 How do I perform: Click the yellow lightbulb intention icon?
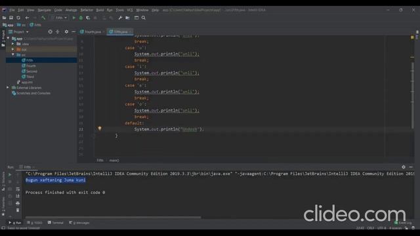tap(100, 128)
